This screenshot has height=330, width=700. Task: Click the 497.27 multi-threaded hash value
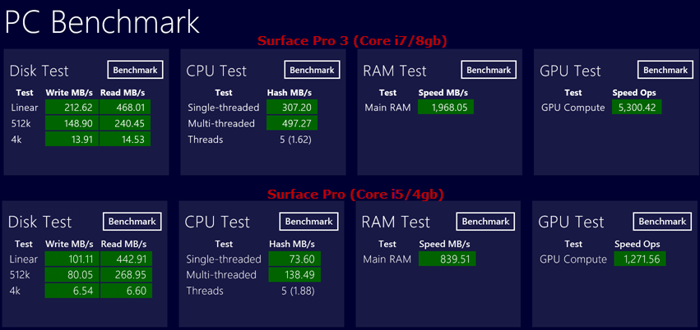pos(292,123)
